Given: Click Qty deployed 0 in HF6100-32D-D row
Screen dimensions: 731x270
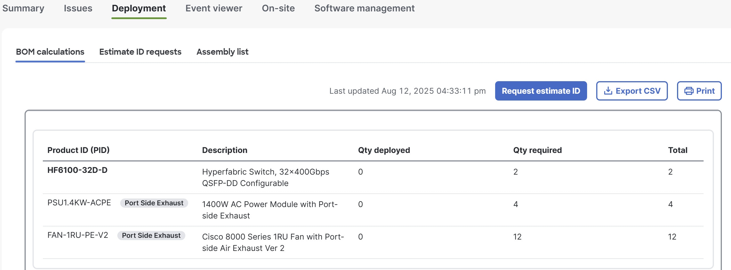Looking at the screenshot, I should (360, 172).
